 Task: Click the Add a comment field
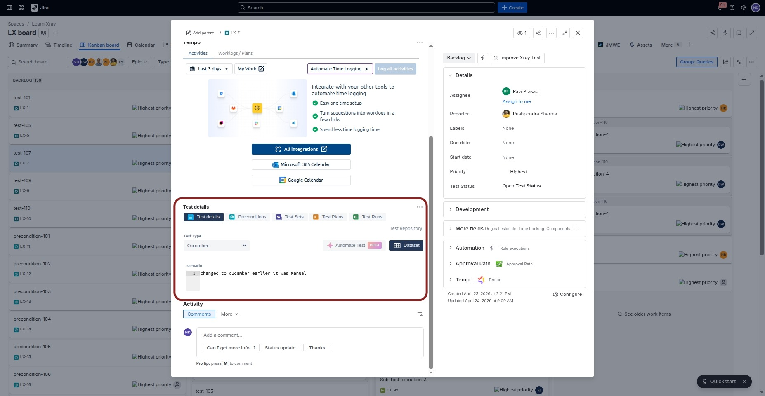[310, 335]
